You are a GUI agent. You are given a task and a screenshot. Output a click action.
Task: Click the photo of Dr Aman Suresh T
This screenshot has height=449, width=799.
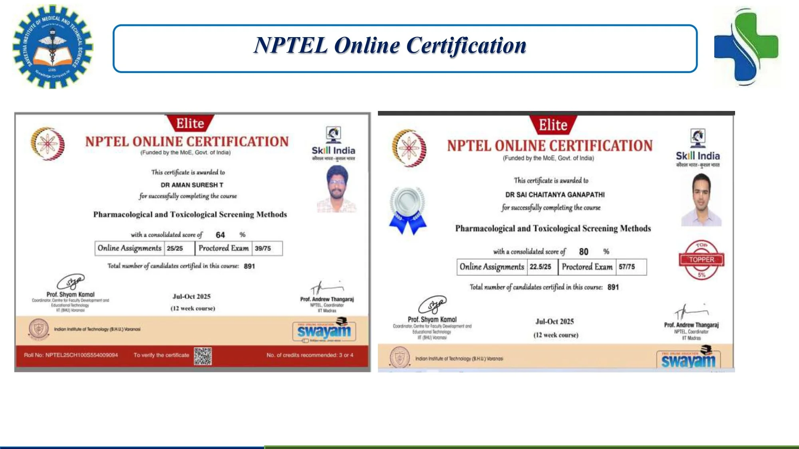coord(337,189)
